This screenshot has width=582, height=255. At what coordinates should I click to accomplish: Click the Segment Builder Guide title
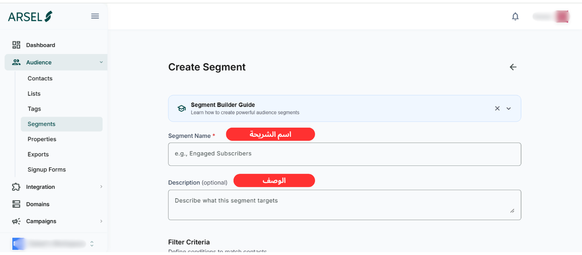[223, 105]
